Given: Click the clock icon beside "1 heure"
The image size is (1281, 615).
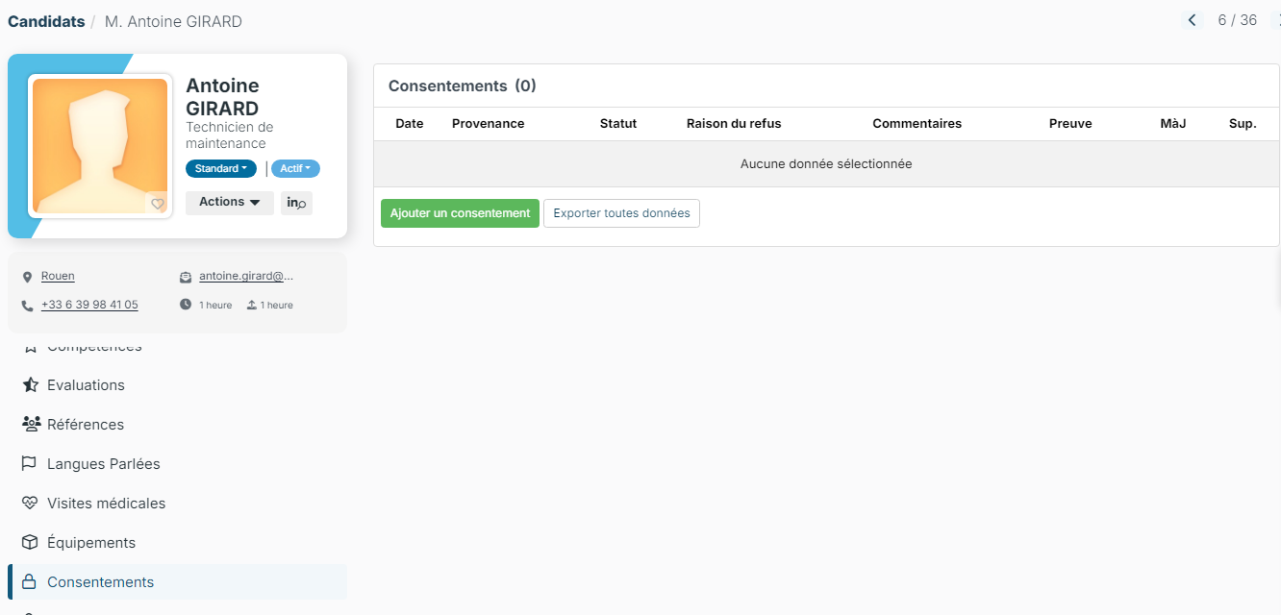Looking at the screenshot, I should pos(186,305).
